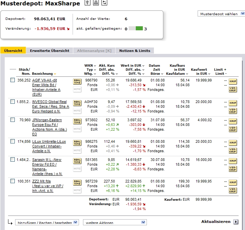Switch to the 'Erweiterte Übersicht' tab
Viewport: 245px width, 230px height.
[x=49, y=51]
